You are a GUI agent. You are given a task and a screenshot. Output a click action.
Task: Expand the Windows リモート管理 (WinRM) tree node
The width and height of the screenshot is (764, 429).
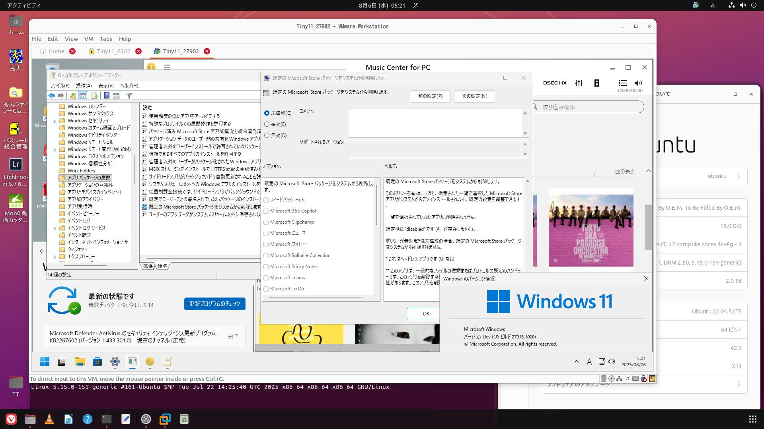pos(55,149)
